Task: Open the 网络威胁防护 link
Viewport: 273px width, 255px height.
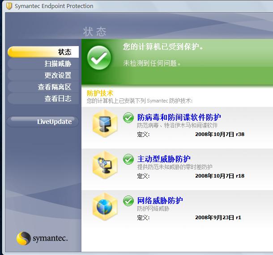Action: tap(160, 200)
